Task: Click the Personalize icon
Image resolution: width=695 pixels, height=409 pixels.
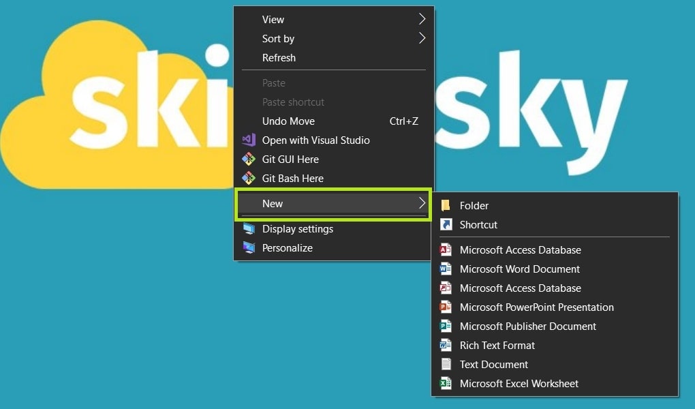Action: (249, 248)
